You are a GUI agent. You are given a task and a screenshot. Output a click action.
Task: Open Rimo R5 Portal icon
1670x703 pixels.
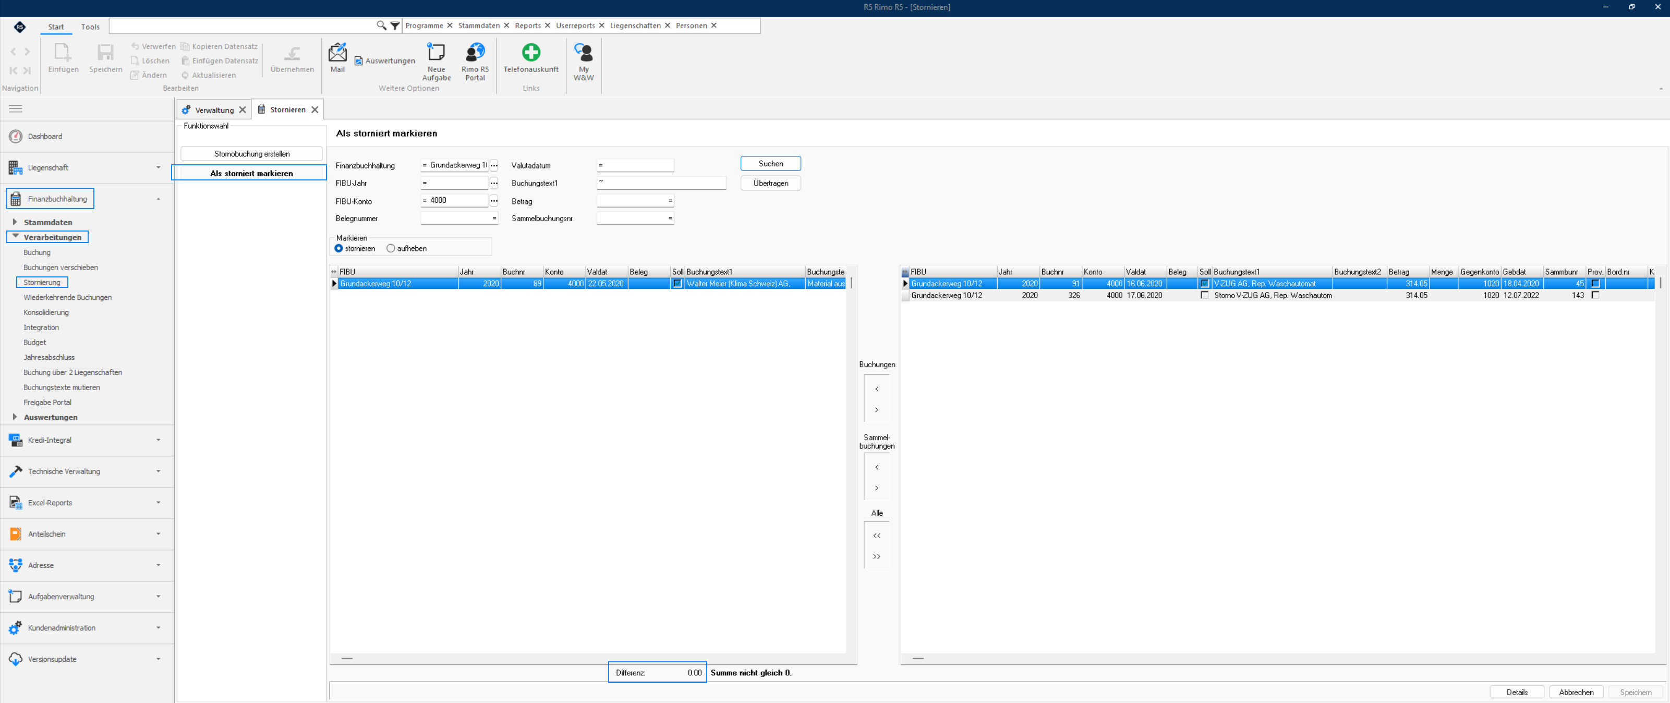pos(475,62)
